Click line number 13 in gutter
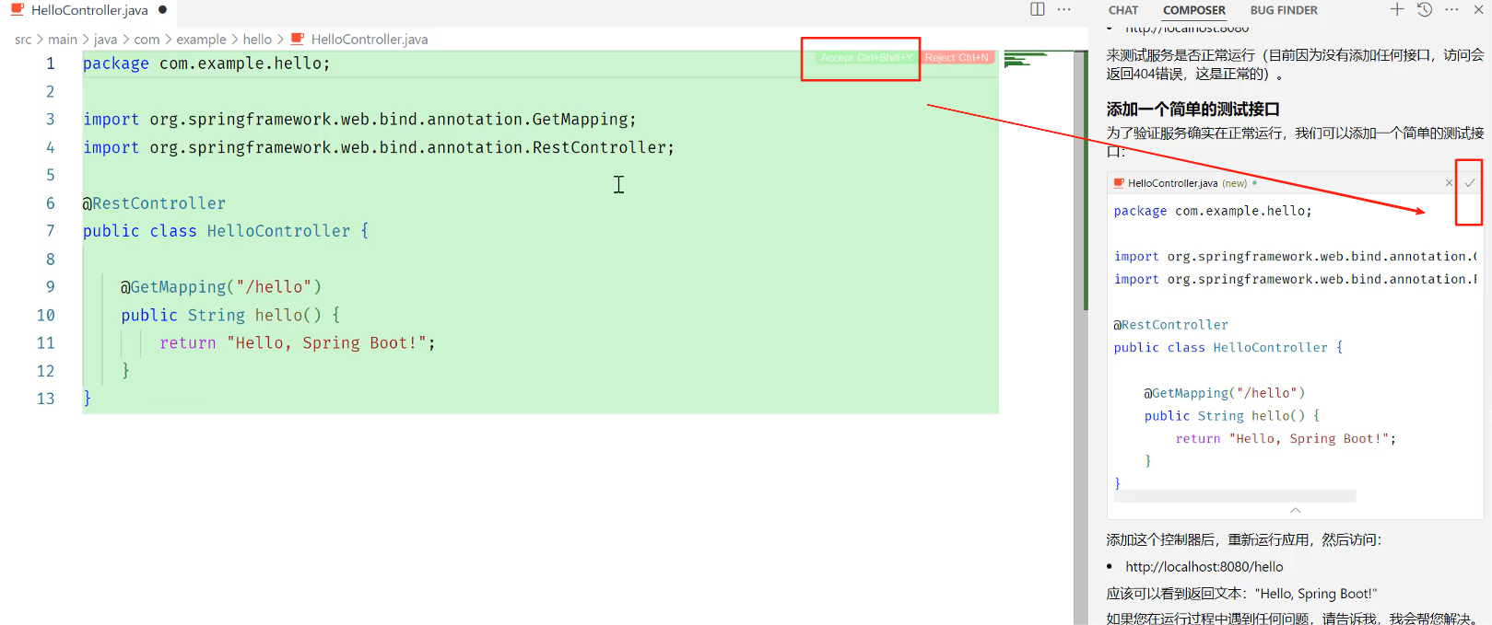This screenshot has height=625, width=1492. pos(45,399)
